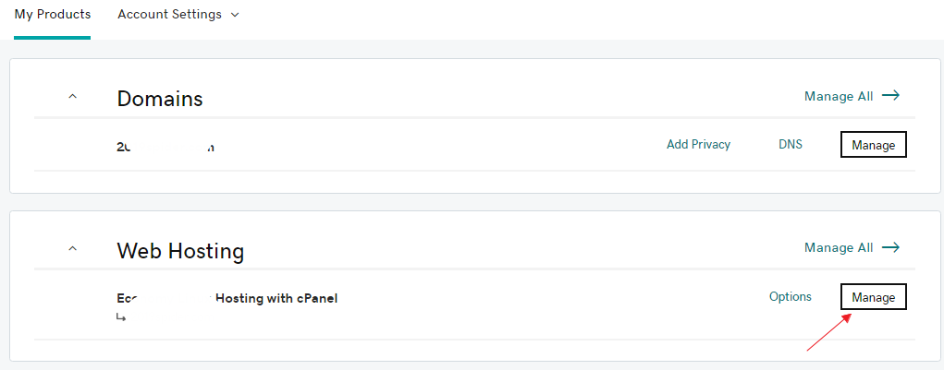Screen dimensions: 944x370
Task: Click the Web Hosting section heading
Action: [x=180, y=250]
